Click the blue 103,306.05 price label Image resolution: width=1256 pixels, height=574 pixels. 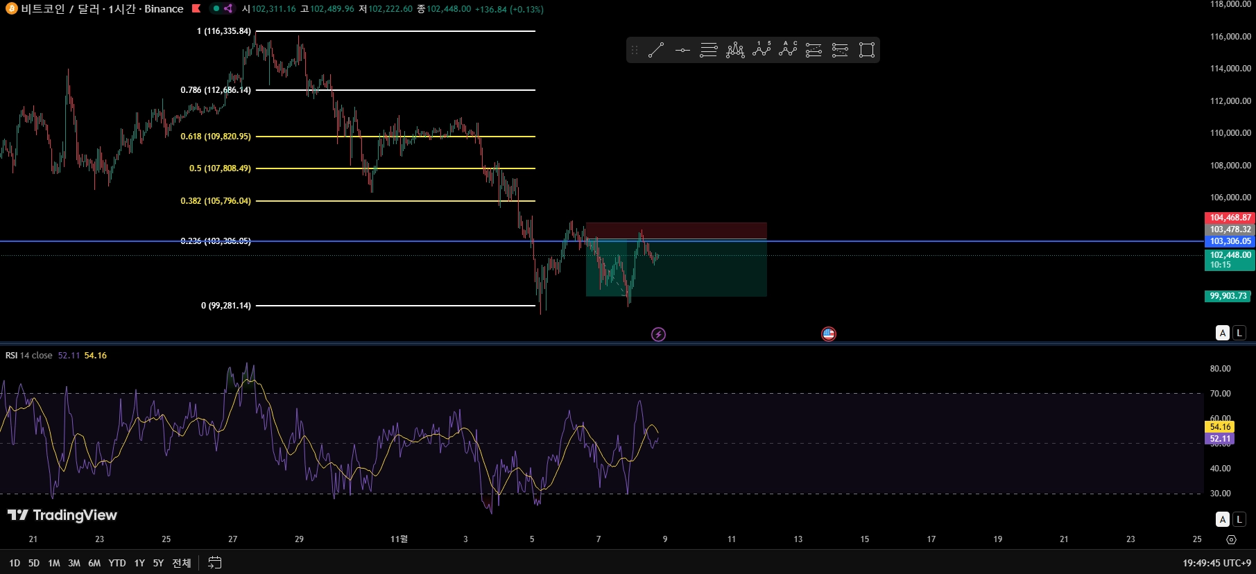tap(1230, 241)
